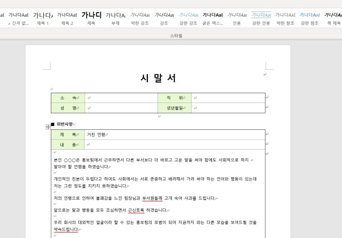
Task: Pick the '강한 참조' style
Action: tap(310, 19)
